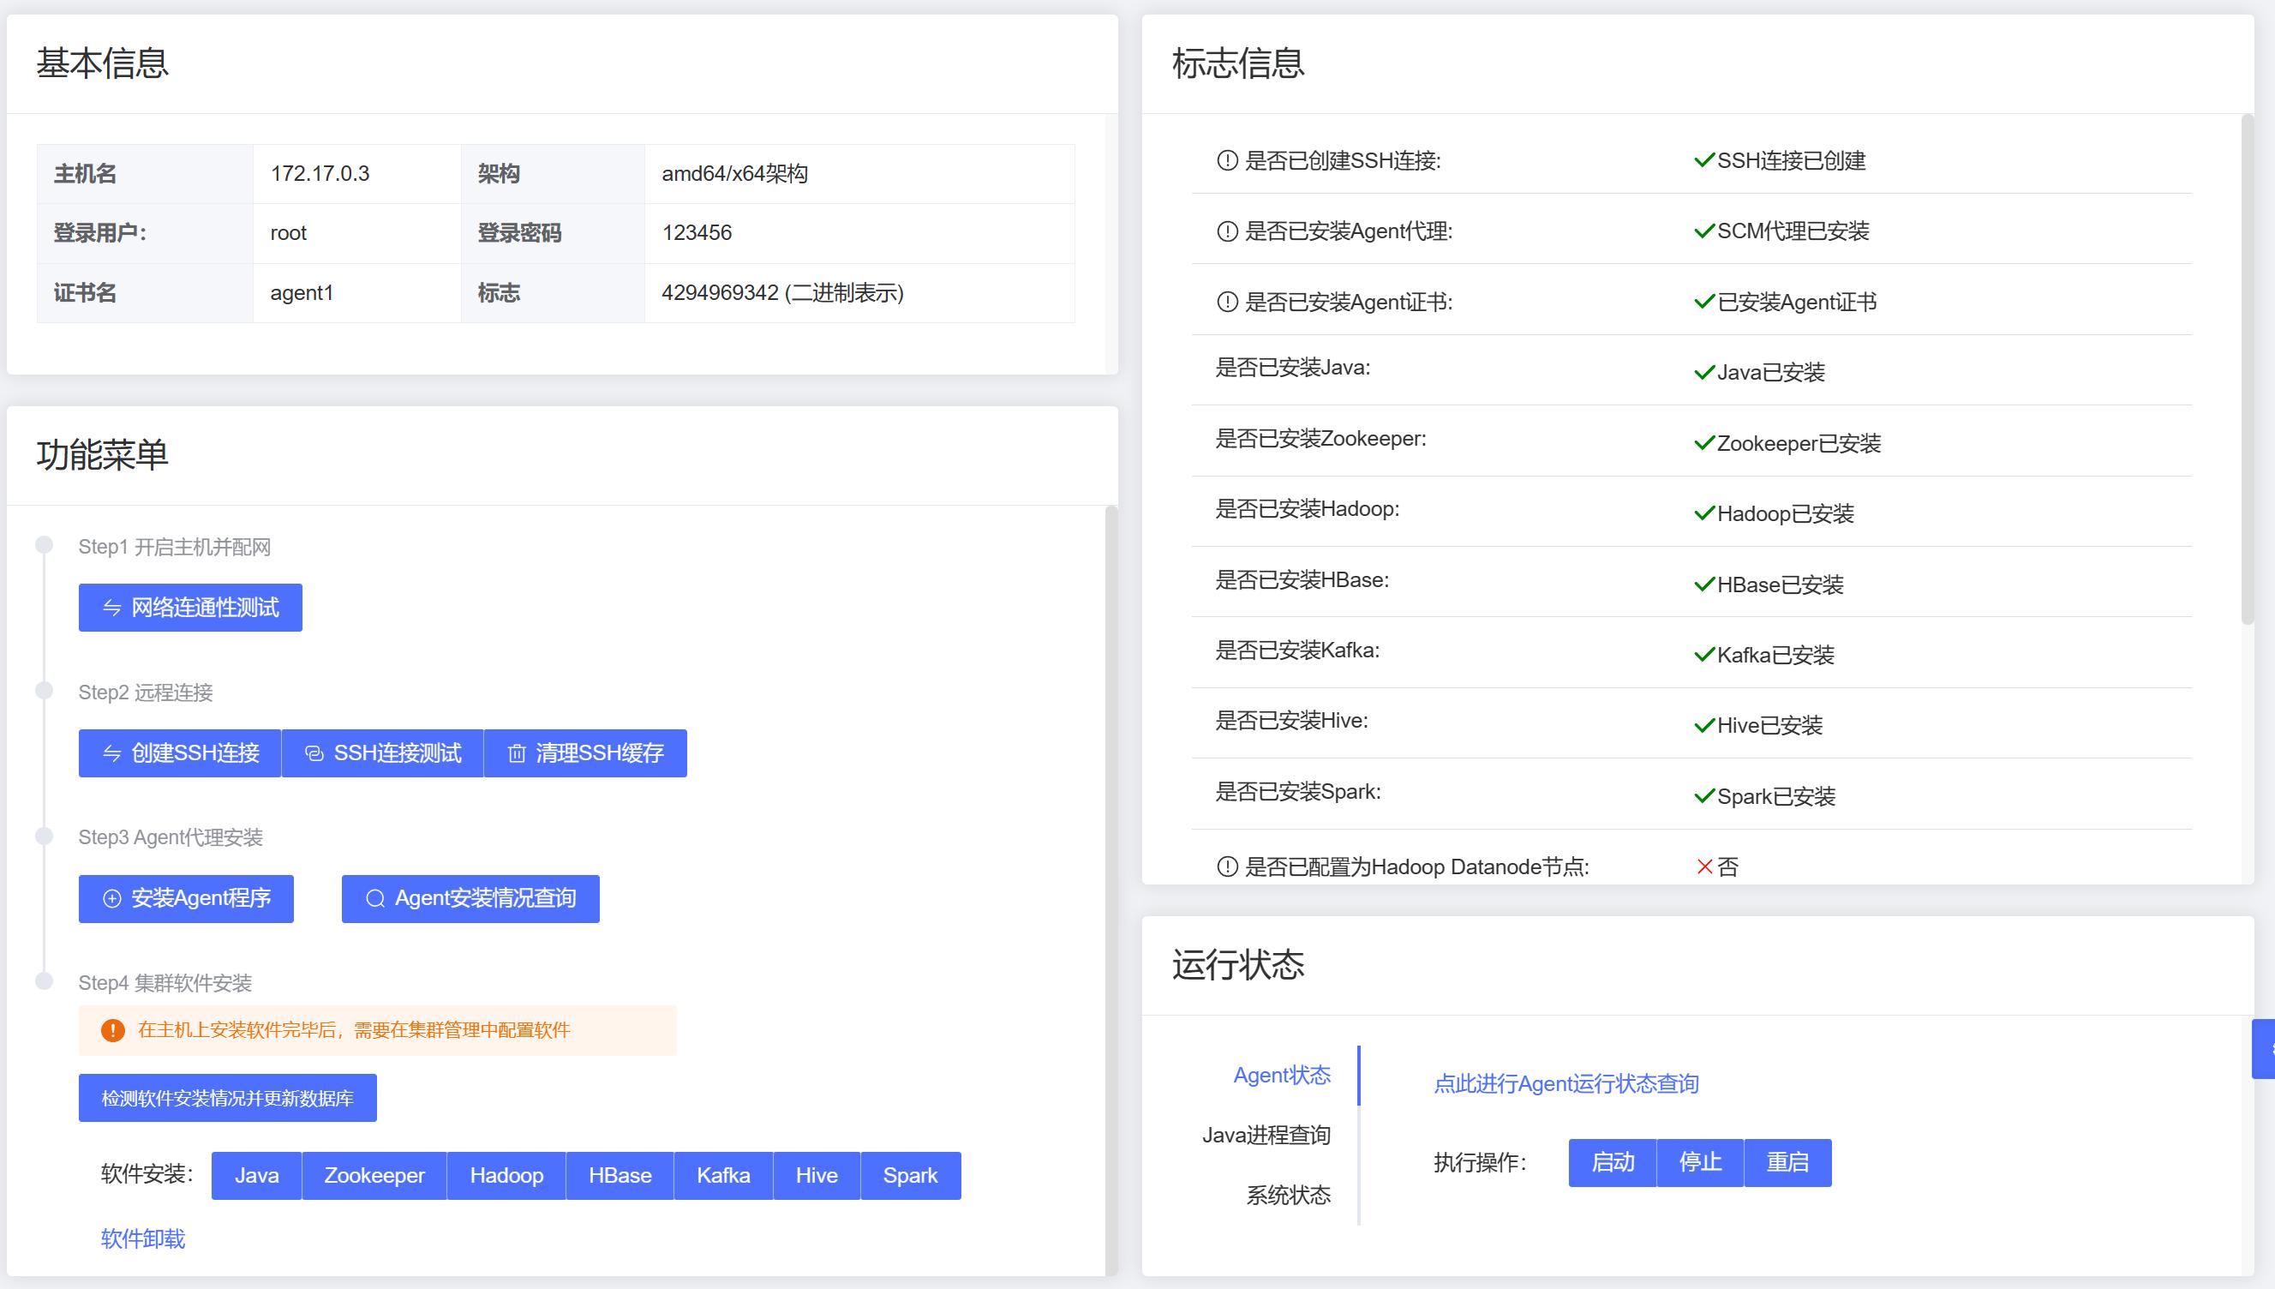Click the 点此进行Agent运行状态查询 link
This screenshot has height=1289, width=2275.
(x=1566, y=1083)
